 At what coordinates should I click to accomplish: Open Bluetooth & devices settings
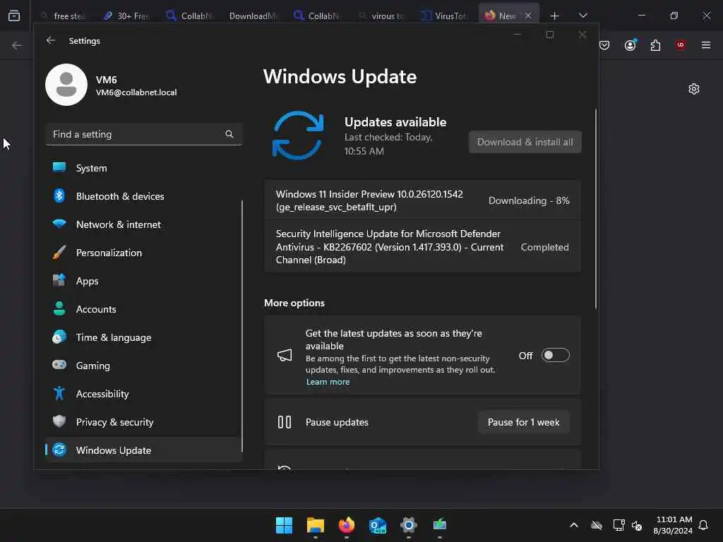coord(144,196)
